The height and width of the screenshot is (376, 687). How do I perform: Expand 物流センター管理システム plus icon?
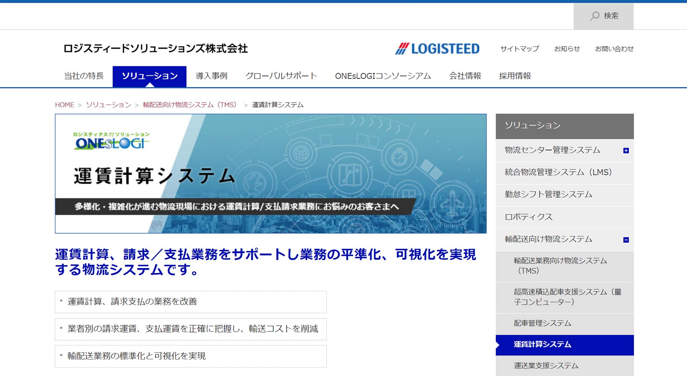point(626,151)
